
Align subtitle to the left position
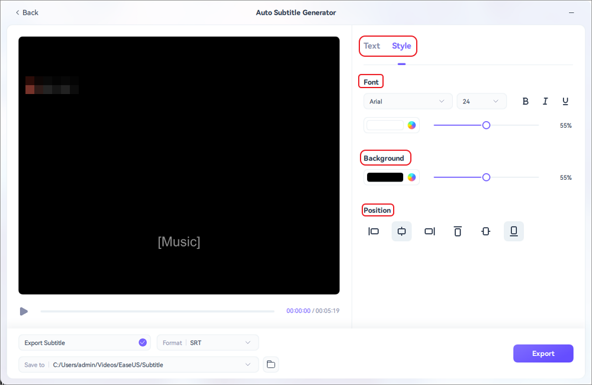pos(374,231)
